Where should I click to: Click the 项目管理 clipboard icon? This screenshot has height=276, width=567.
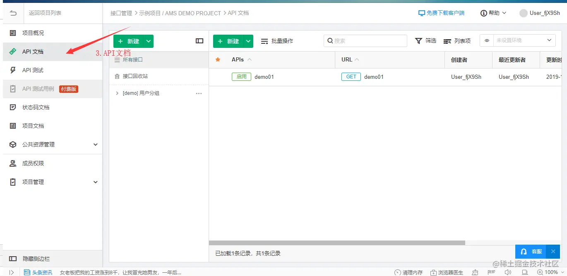(13, 182)
